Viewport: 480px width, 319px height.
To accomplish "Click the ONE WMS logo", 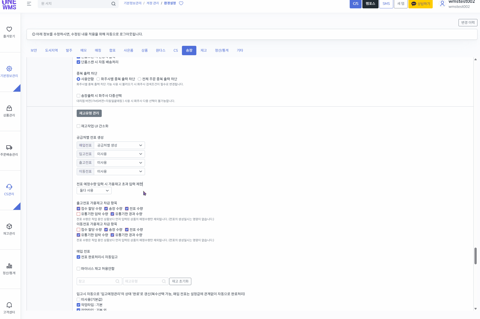I will point(9,5).
